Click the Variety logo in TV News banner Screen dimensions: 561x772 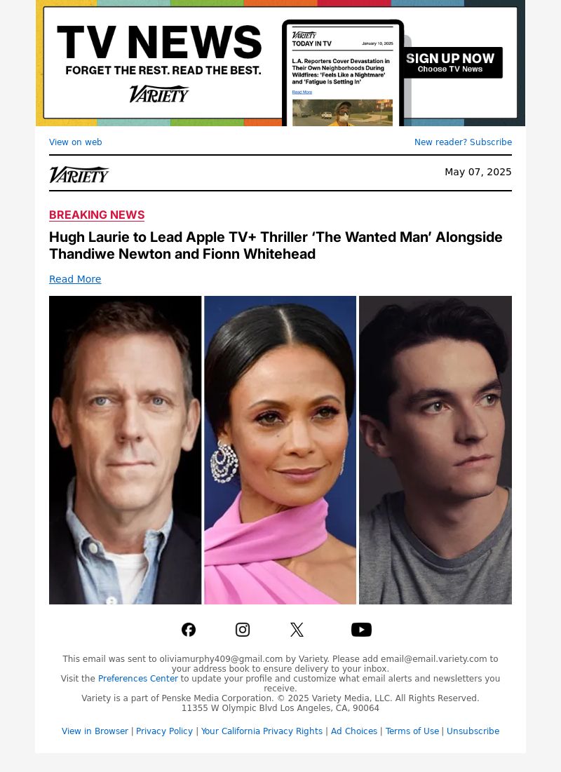point(159,93)
